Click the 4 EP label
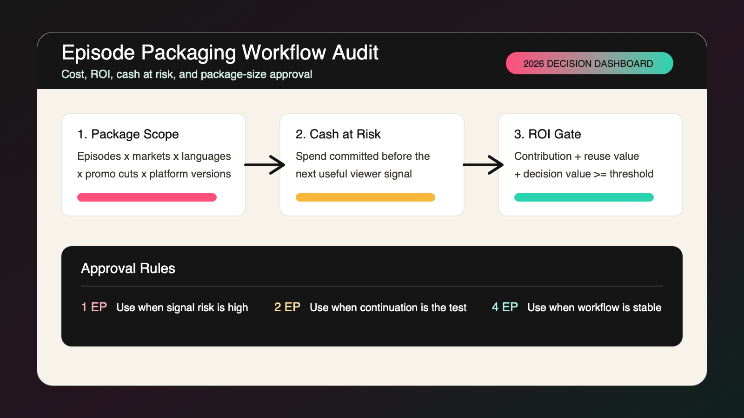This screenshot has height=418, width=744. (x=505, y=307)
